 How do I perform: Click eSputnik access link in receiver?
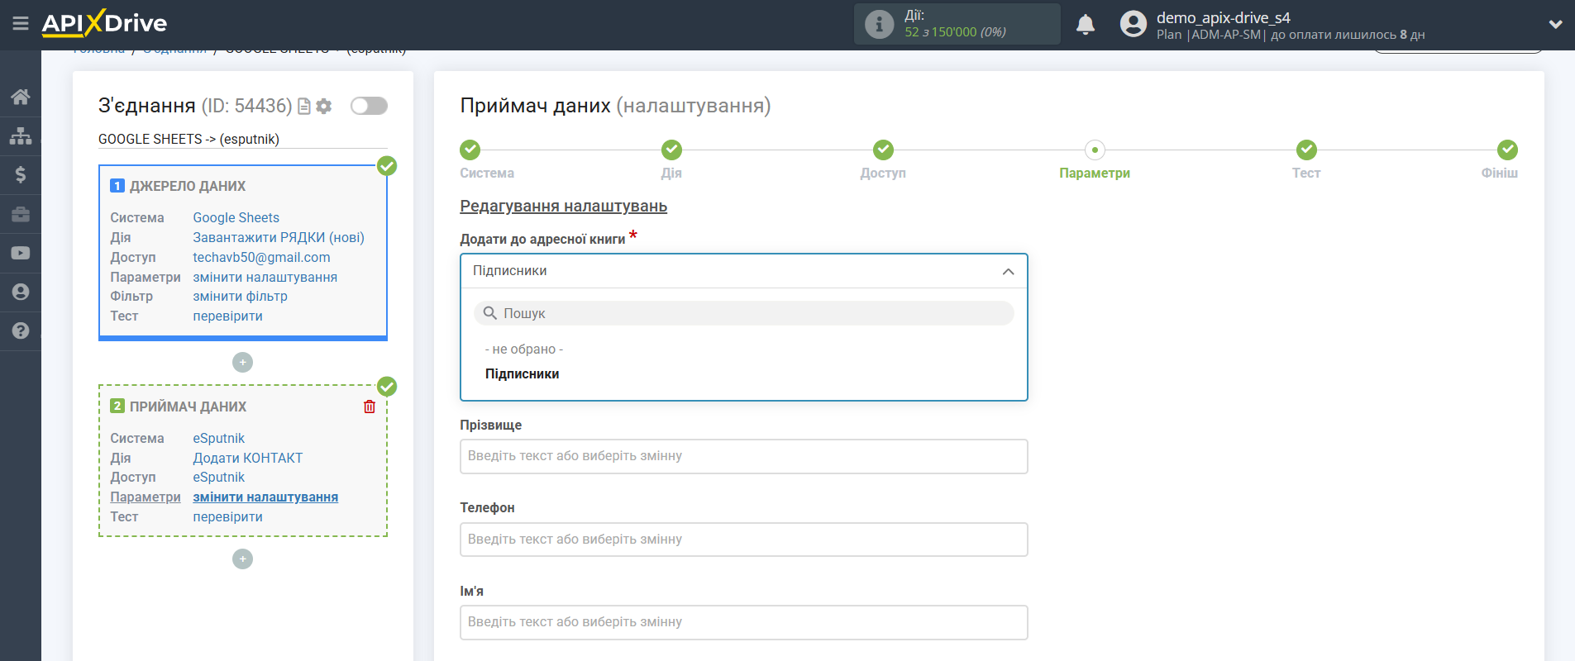coord(218,477)
